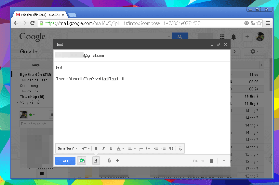Remove formatting with the clear formatting icon
The width and height of the screenshot is (279, 185).
(180, 148)
